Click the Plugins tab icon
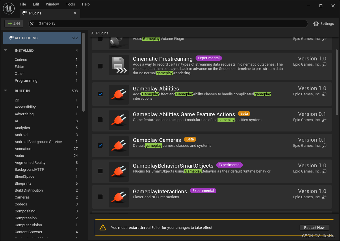Viewport: 340px width, 241px height. click(24, 13)
